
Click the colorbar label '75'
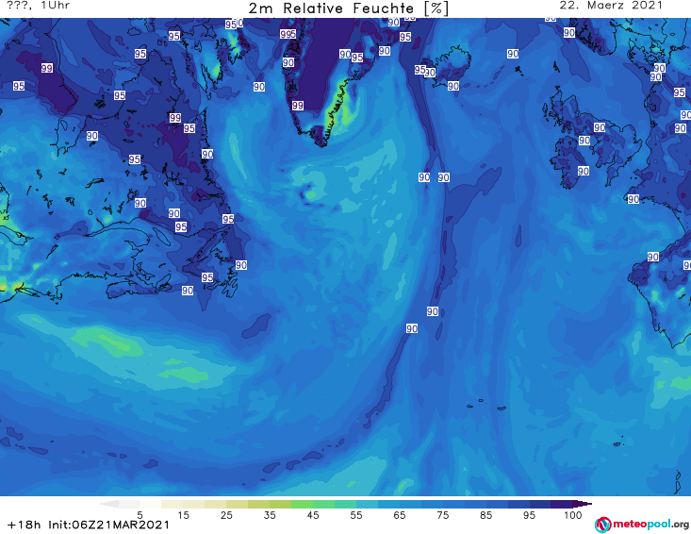coord(442,515)
